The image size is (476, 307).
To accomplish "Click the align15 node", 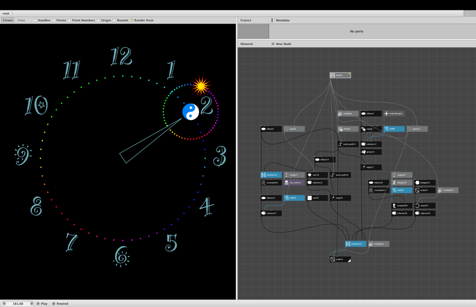I will (x=371, y=167).
